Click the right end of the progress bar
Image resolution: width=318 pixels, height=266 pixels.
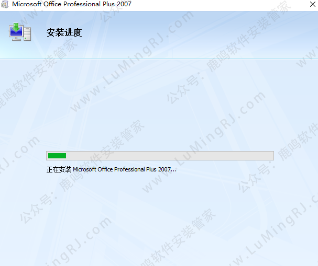click(270, 155)
